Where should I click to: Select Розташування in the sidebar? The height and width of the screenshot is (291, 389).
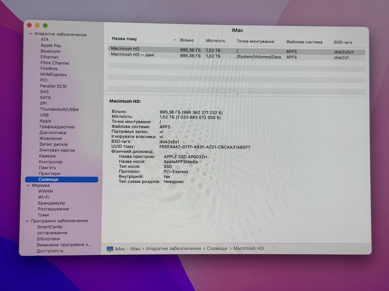pyautogui.click(x=53, y=209)
